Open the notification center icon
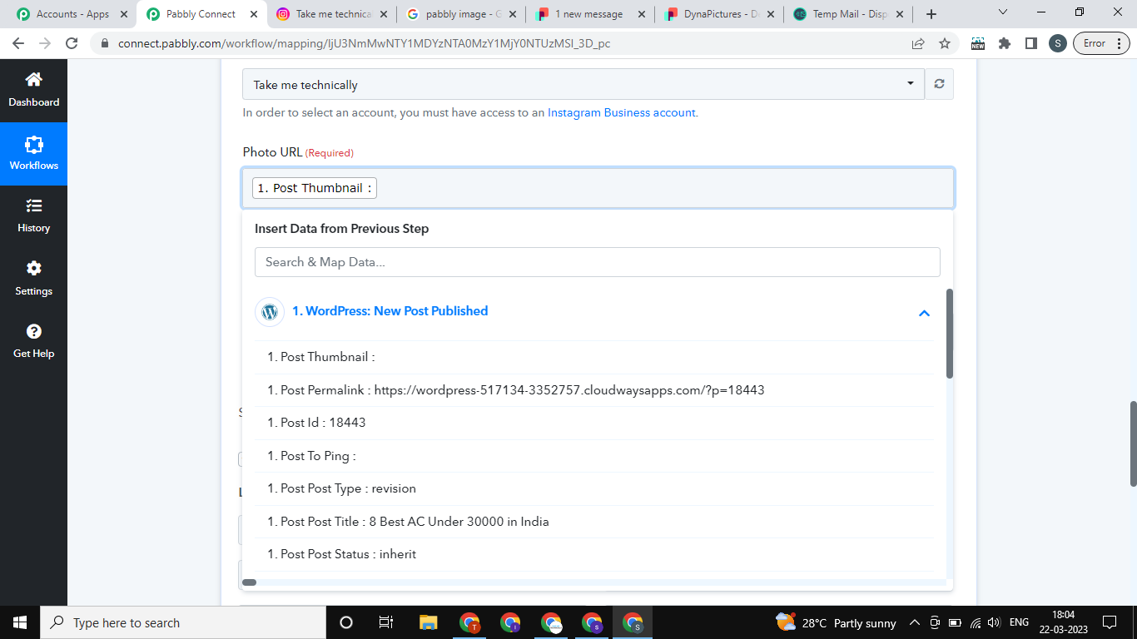 (x=1109, y=622)
